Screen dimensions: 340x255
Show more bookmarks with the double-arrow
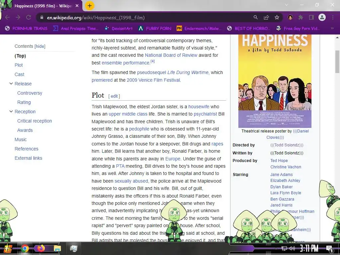[332, 28]
